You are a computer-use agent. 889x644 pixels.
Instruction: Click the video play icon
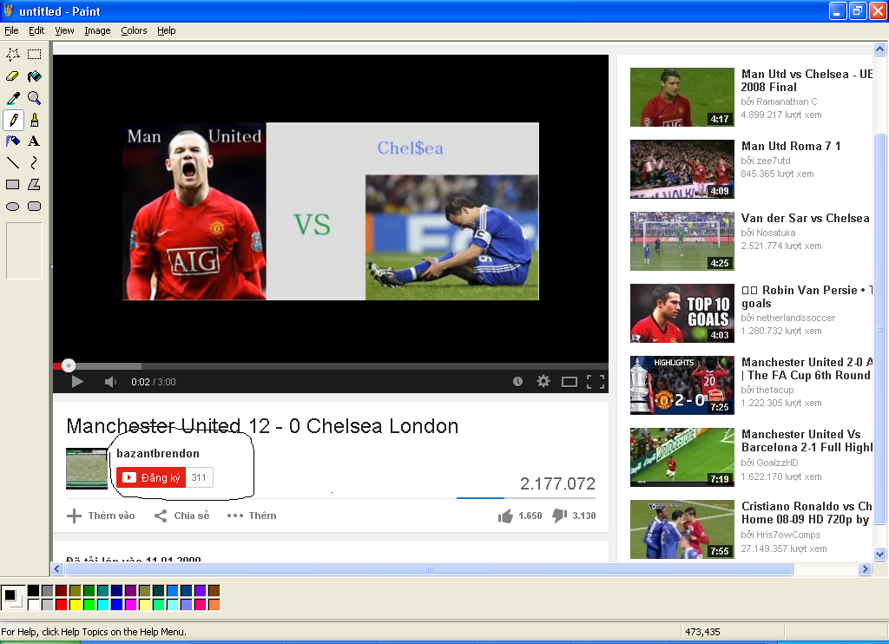pos(77,382)
